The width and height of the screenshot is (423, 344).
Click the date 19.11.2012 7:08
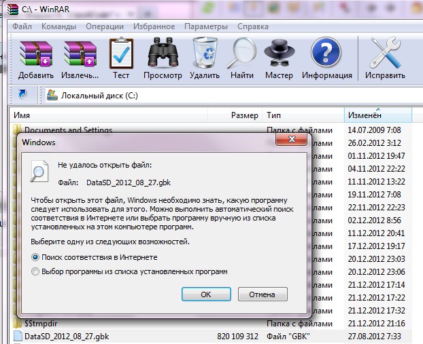(x=375, y=194)
